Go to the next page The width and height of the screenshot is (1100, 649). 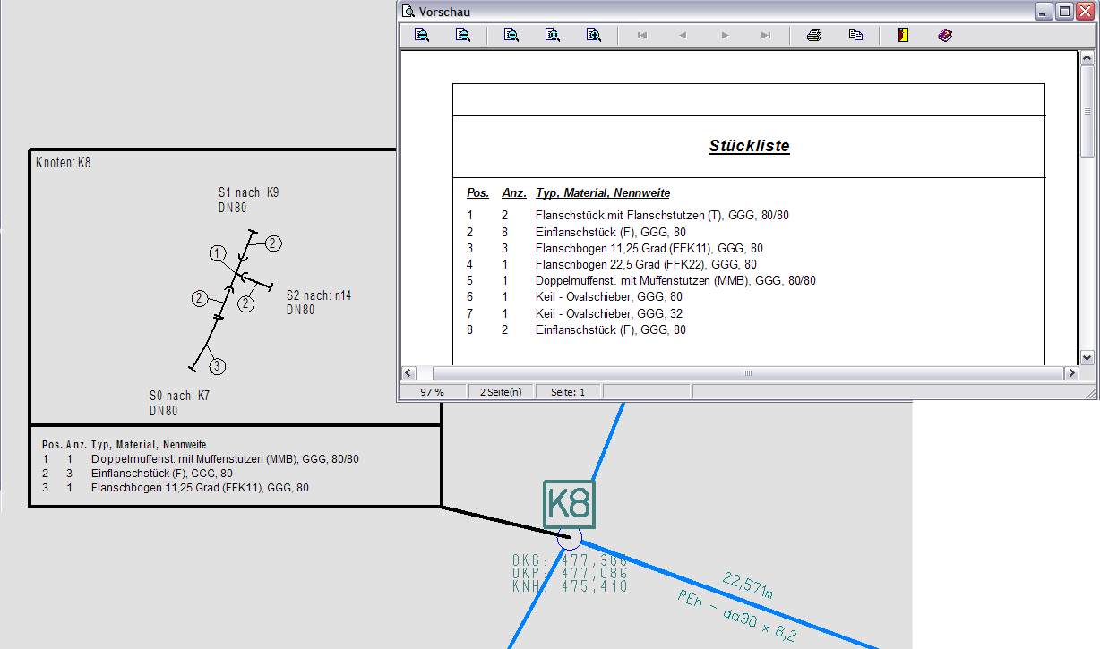pyautogui.click(x=725, y=35)
